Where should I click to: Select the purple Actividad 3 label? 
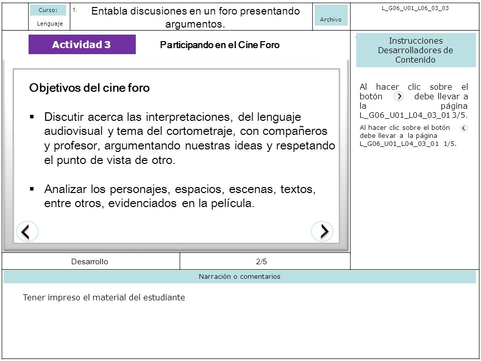pyautogui.click(x=82, y=45)
